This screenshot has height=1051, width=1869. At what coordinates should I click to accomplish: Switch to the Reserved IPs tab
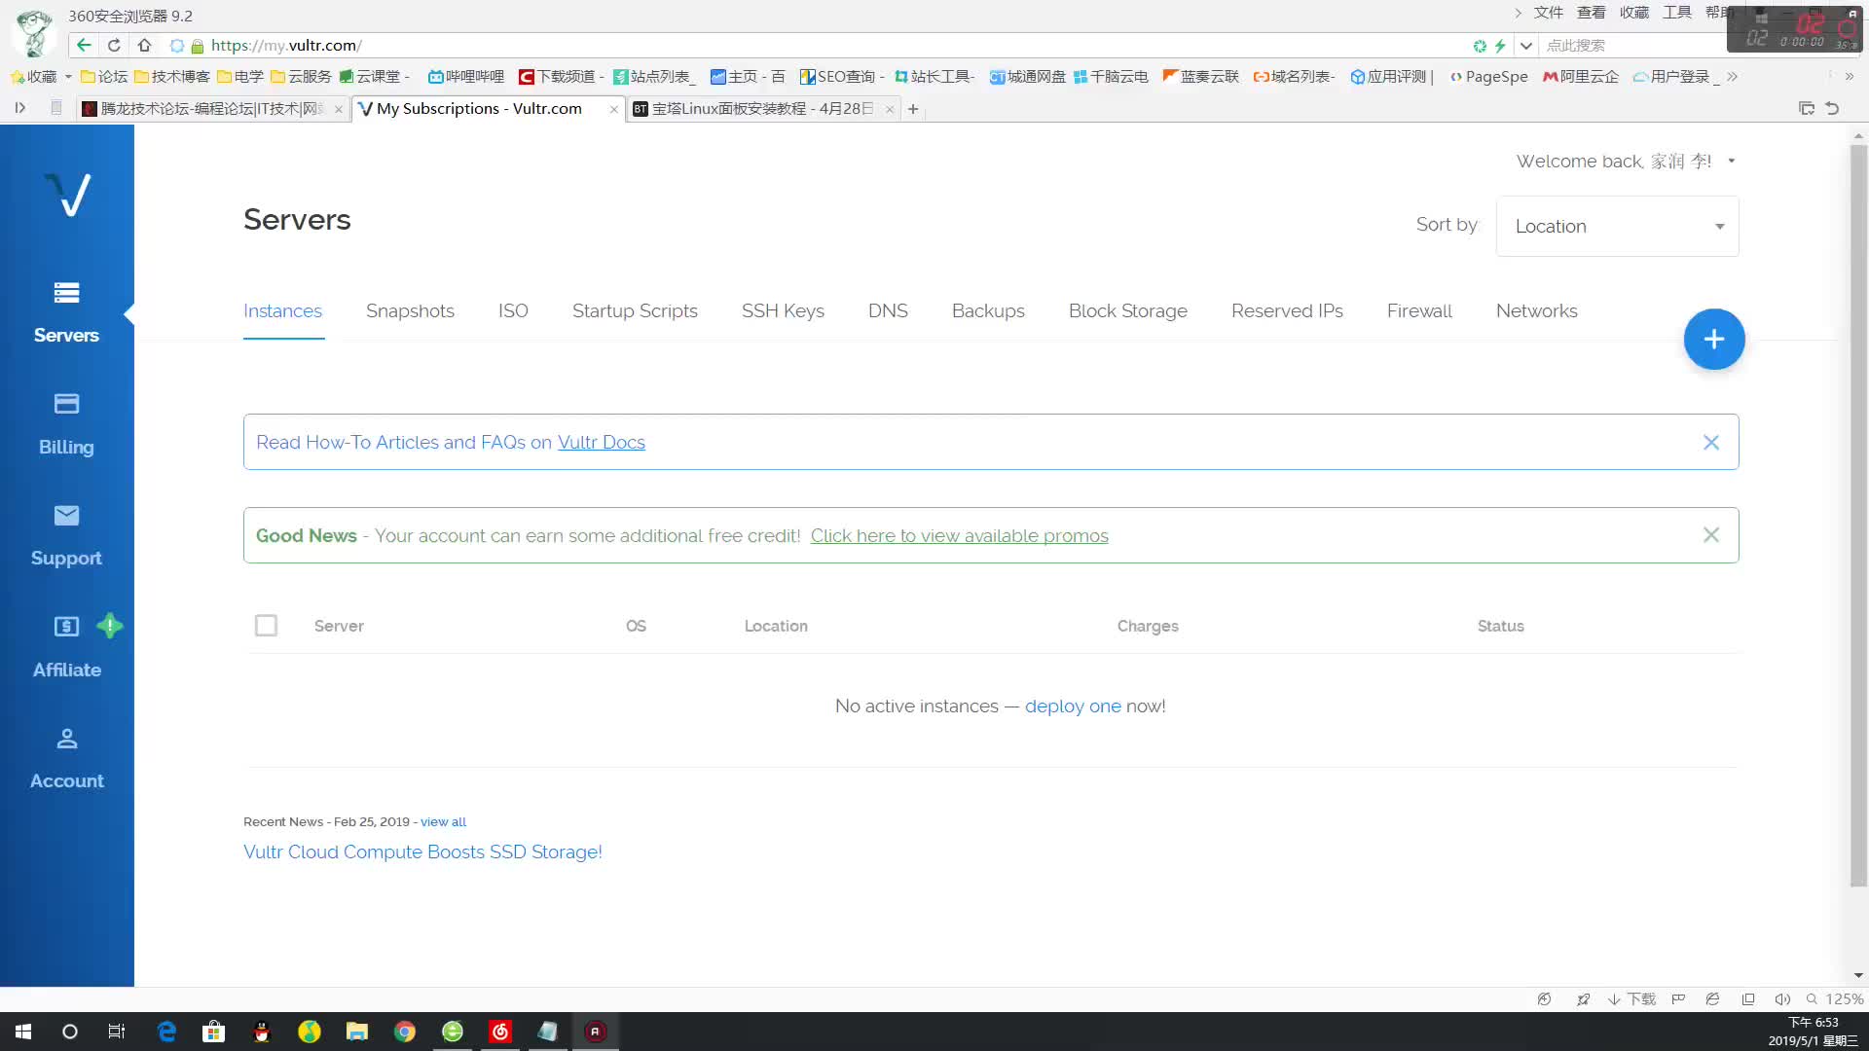coord(1287,311)
